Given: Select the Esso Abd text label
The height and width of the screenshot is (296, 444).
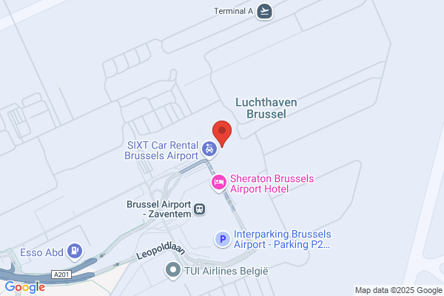Looking at the screenshot, I should (x=41, y=252).
